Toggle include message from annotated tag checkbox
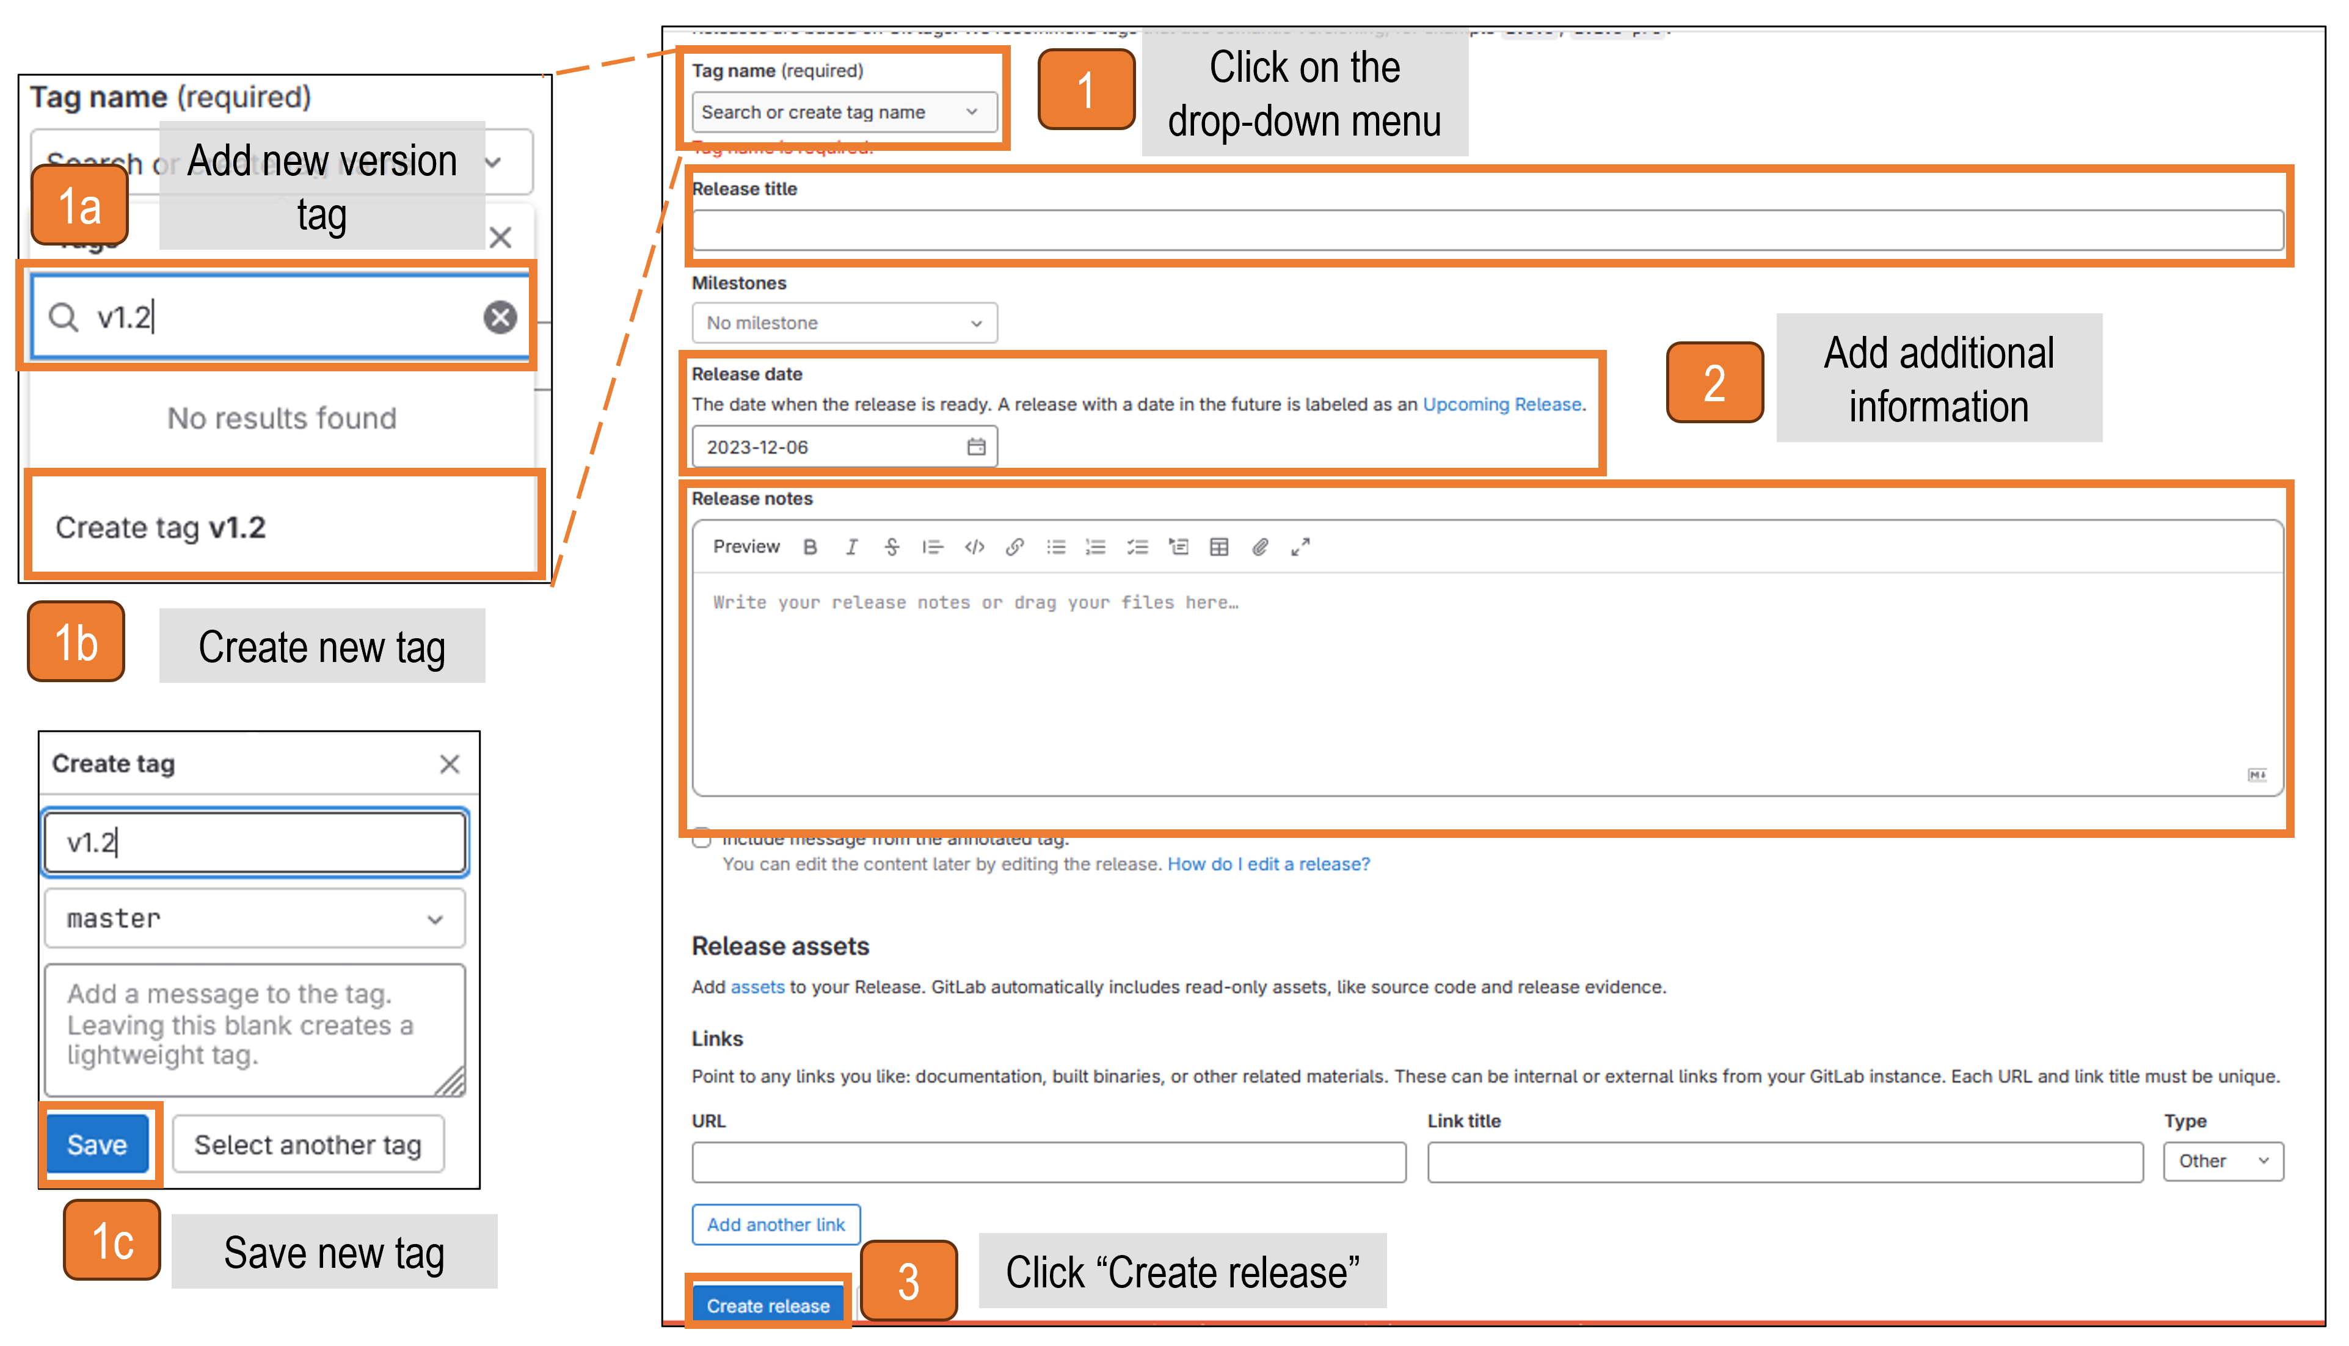Viewport: 2349px width, 1346px height. 702,837
